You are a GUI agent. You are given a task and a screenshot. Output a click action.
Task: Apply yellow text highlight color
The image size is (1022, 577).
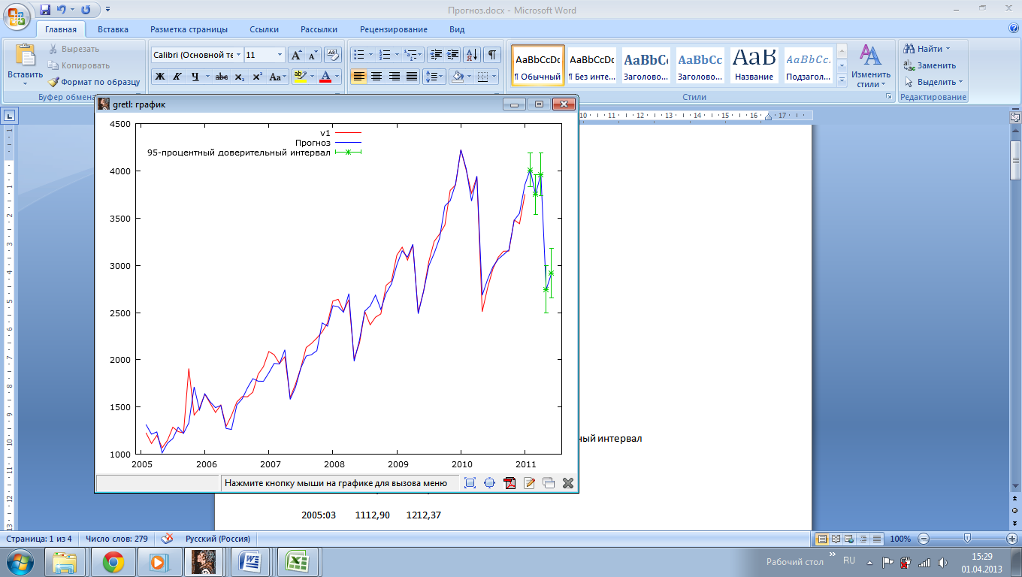pyautogui.click(x=299, y=76)
